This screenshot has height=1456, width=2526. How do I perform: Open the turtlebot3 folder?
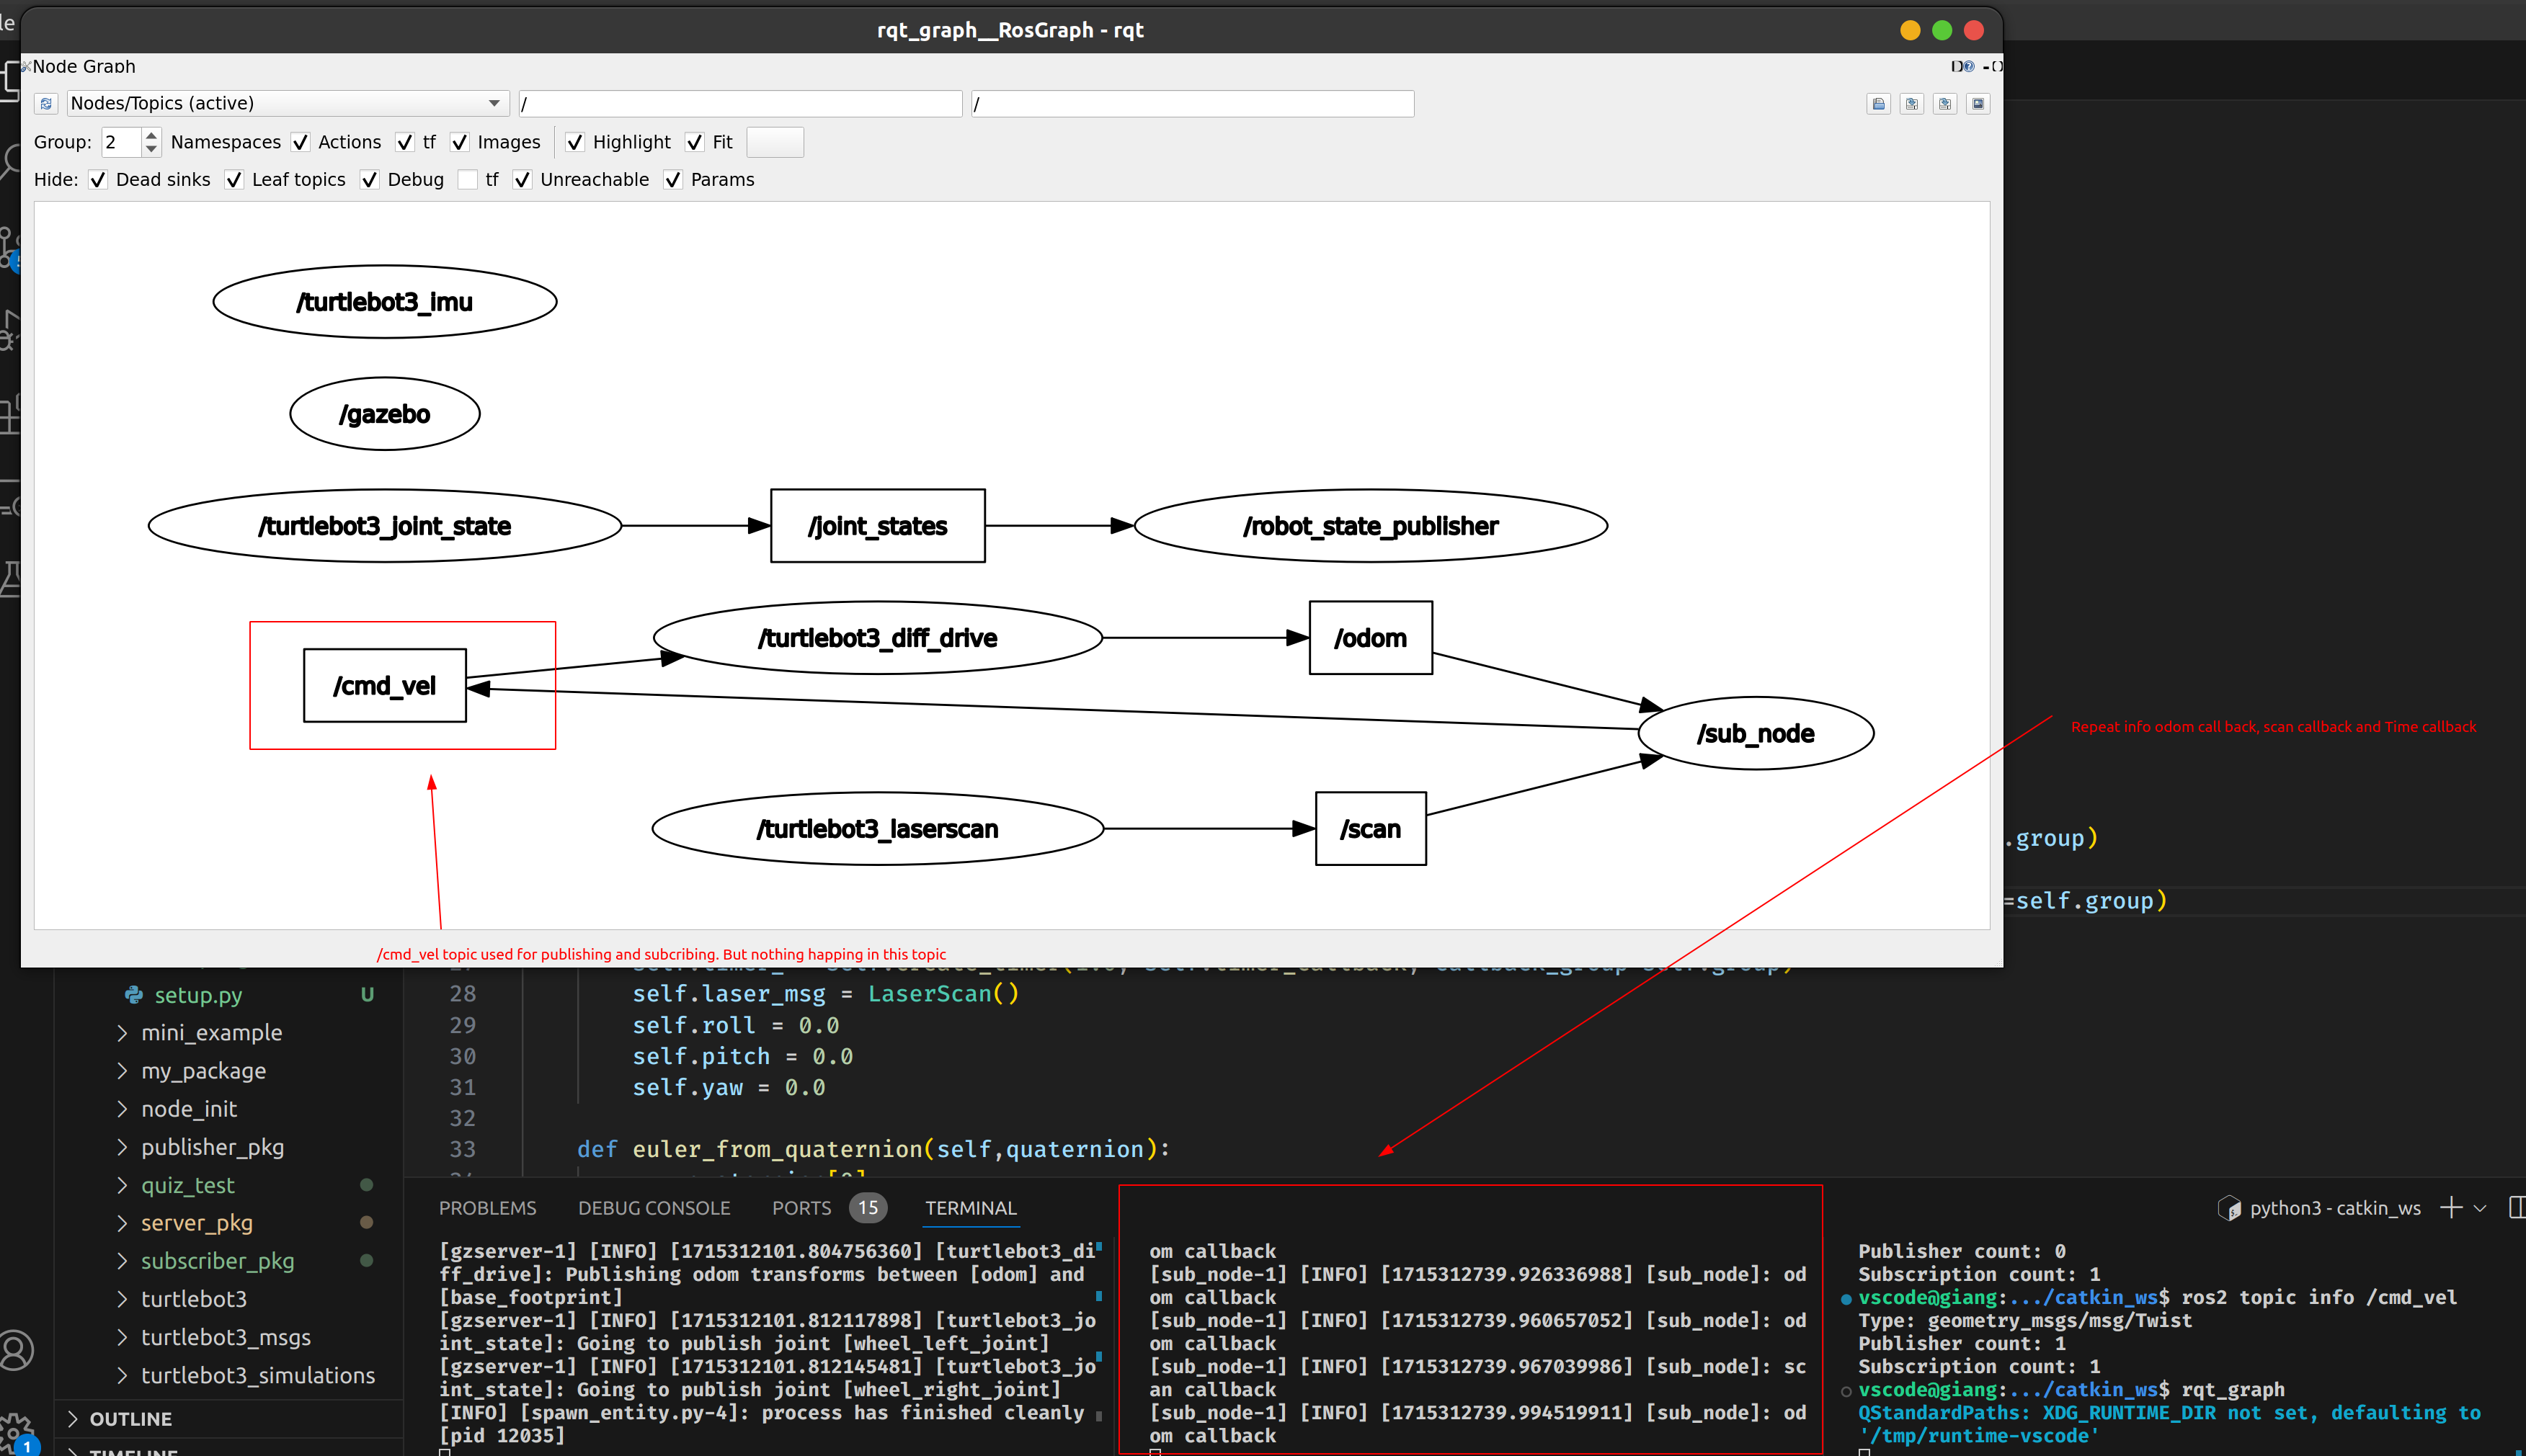[x=193, y=1299]
